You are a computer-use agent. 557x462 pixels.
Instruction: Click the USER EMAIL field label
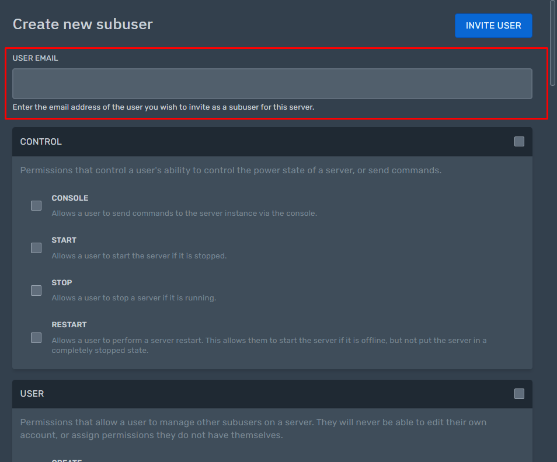tap(35, 58)
